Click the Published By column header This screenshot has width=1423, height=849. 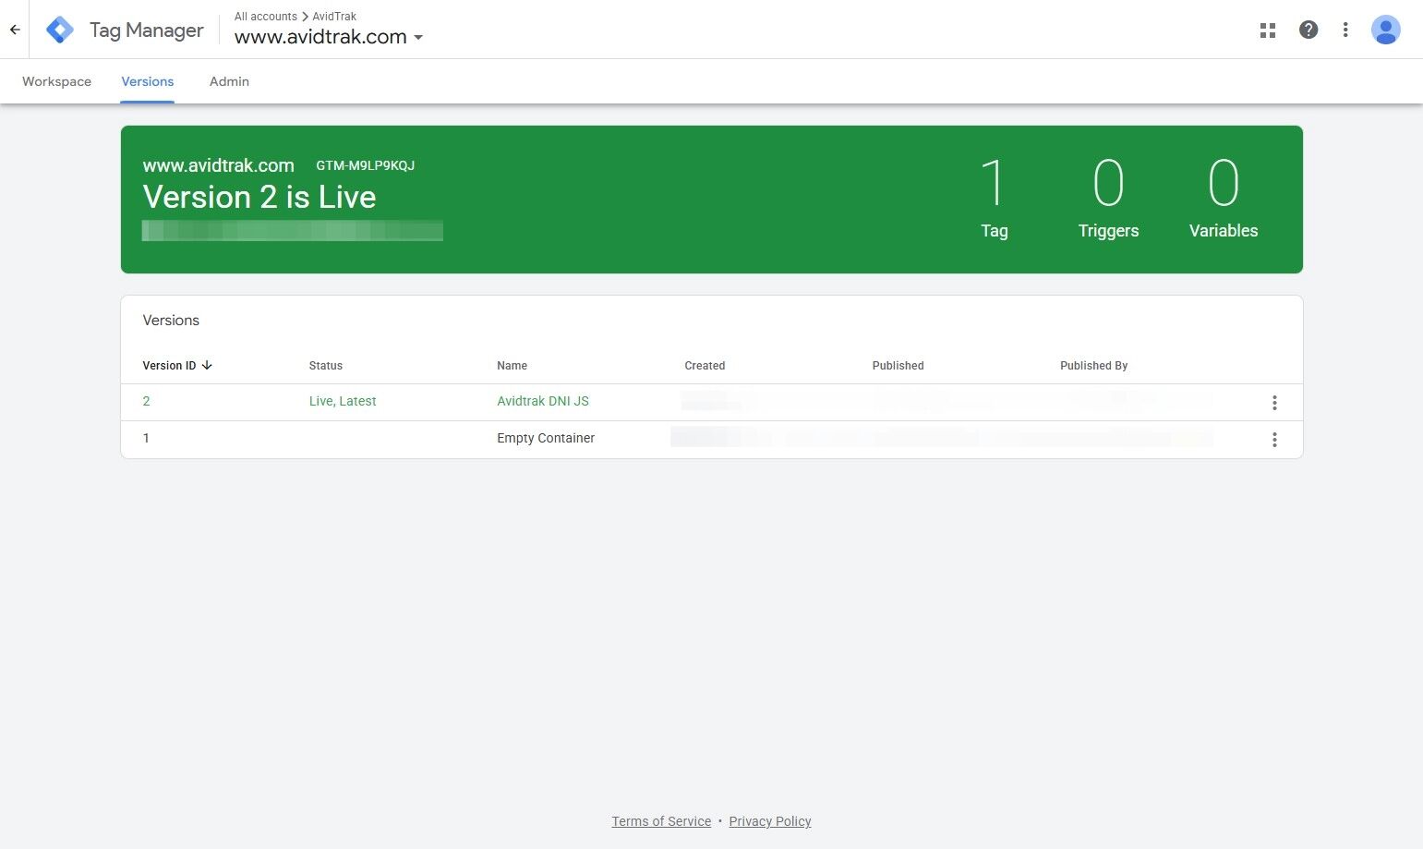pos(1094,366)
